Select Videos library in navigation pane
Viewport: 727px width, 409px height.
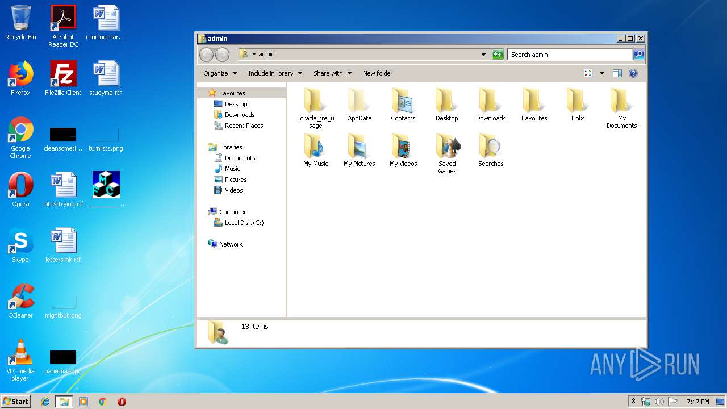(233, 190)
